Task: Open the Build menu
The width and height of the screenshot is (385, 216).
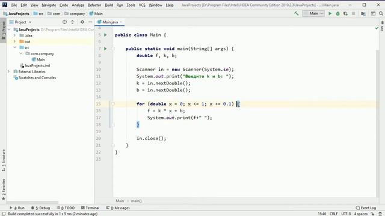Action: tap(109, 5)
